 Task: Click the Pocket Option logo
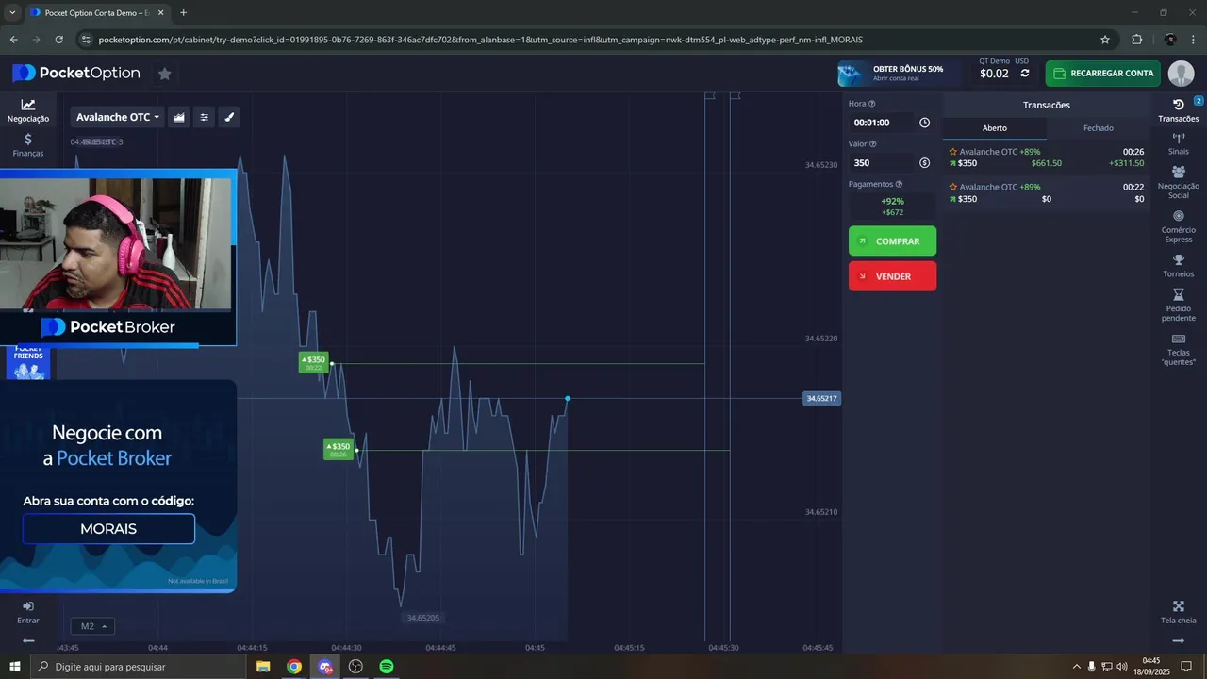[75, 74]
